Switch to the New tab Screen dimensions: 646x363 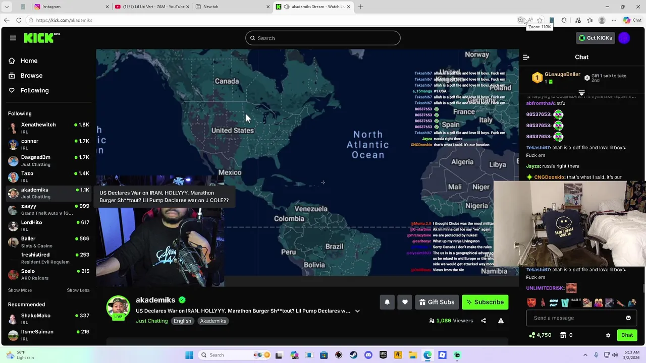coord(232,7)
